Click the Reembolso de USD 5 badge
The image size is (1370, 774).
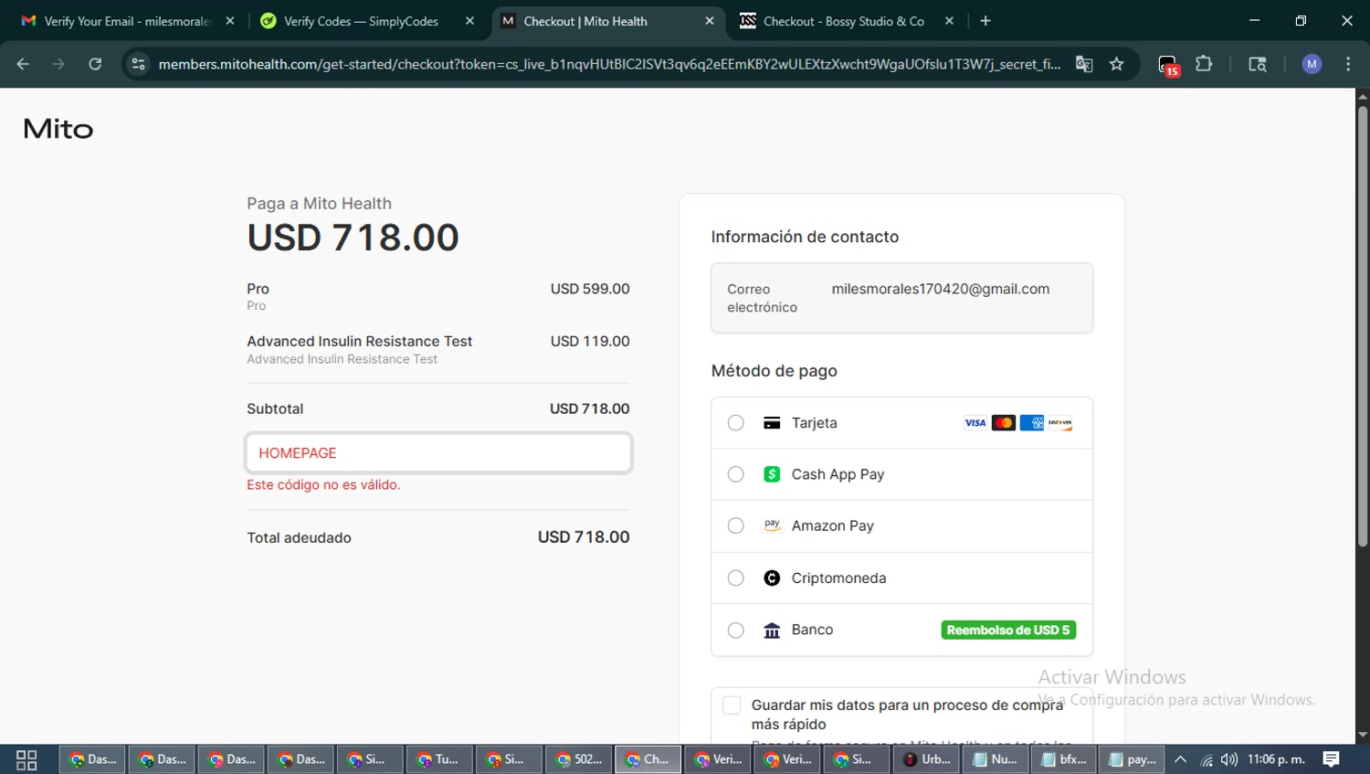[1008, 630]
